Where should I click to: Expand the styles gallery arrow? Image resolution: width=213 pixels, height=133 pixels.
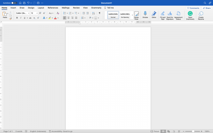pyautogui.click(x=132, y=15)
